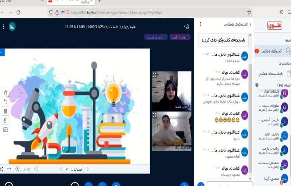This screenshot has width=291, height=186.
Task: Clear all annotations with the trash icon
Action: pos(5,111)
